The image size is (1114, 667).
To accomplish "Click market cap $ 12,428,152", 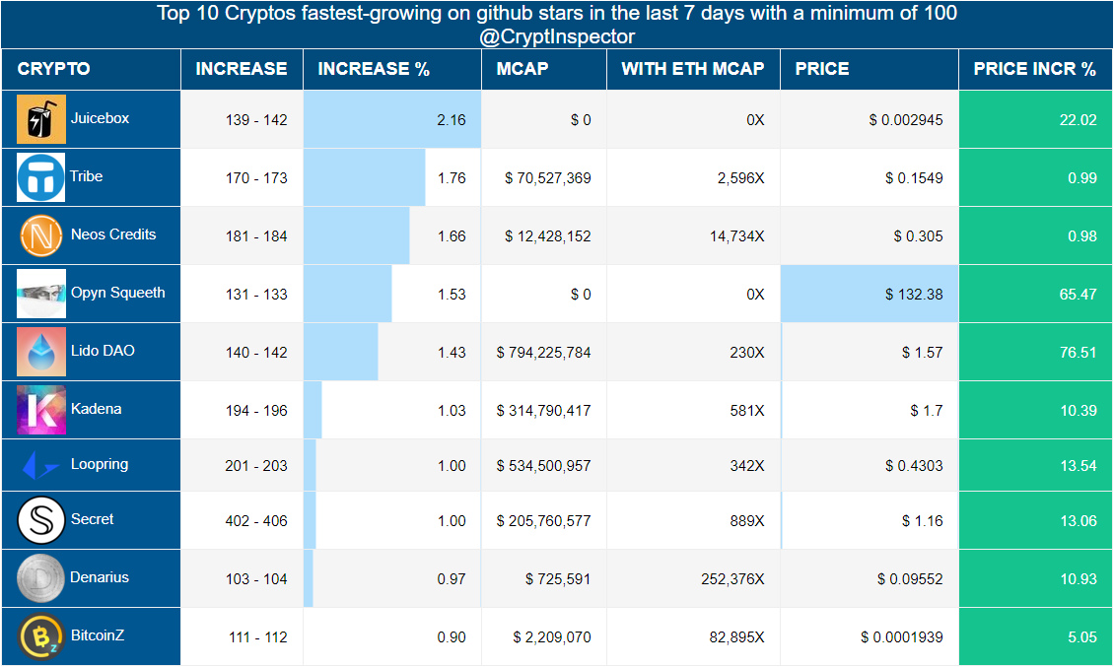I will [x=548, y=236].
